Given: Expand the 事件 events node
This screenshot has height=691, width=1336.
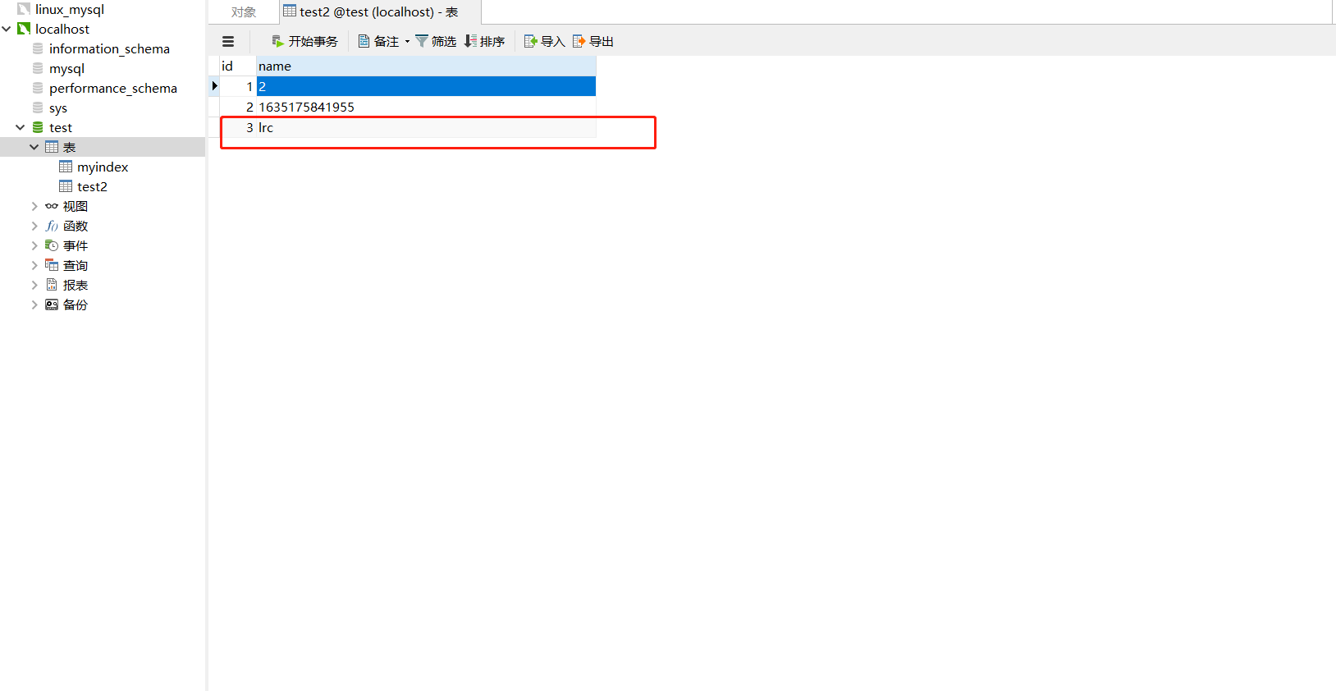Looking at the screenshot, I should pyautogui.click(x=34, y=245).
